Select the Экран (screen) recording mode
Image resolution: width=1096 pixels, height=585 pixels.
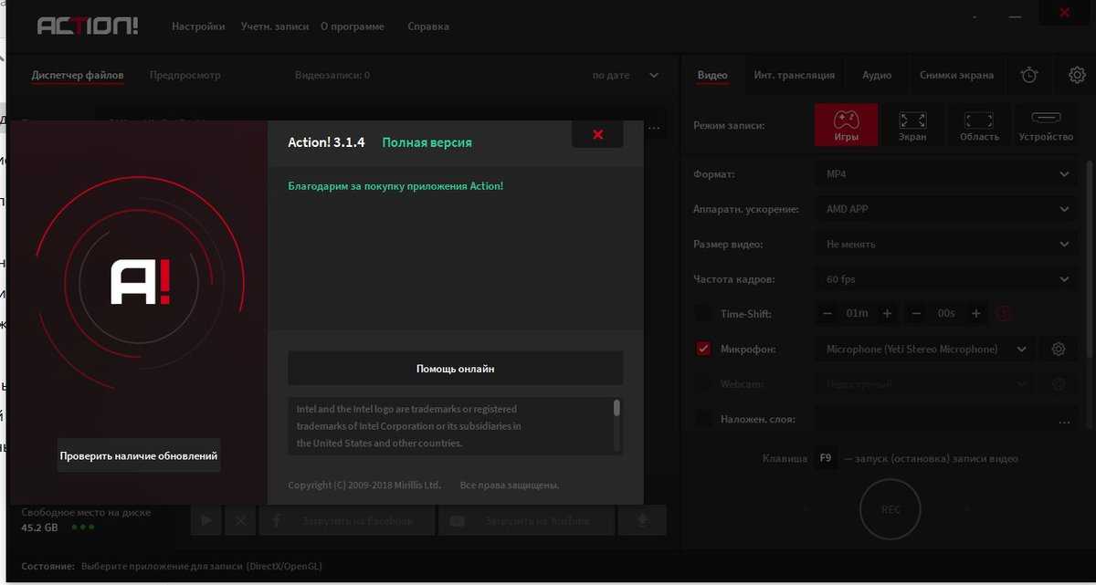click(x=912, y=125)
